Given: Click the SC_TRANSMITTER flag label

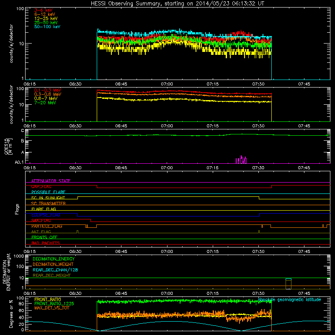Looking at the screenshot, I should [x=49, y=204].
